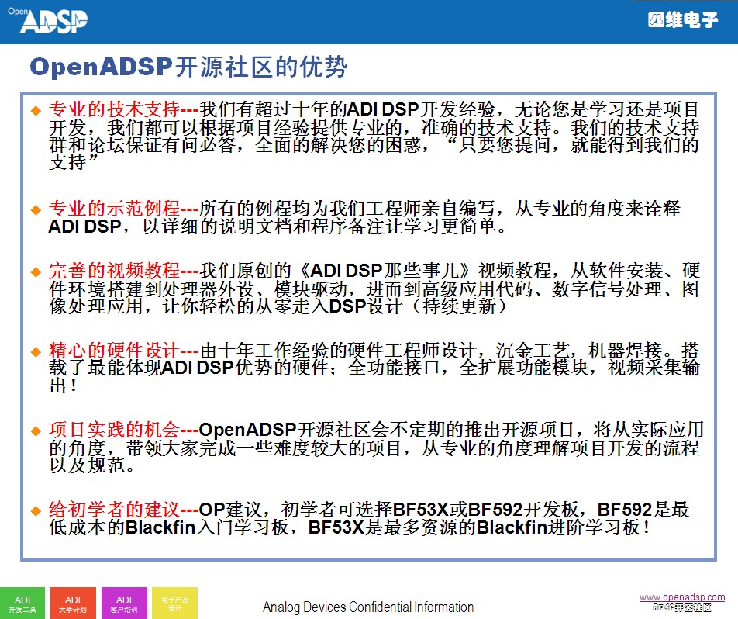The height and width of the screenshot is (619, 738).
Task: Click the text （持续更新）
Action: point(459,306)
